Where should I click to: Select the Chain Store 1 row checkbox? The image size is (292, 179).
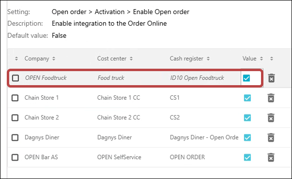point(15,98)
